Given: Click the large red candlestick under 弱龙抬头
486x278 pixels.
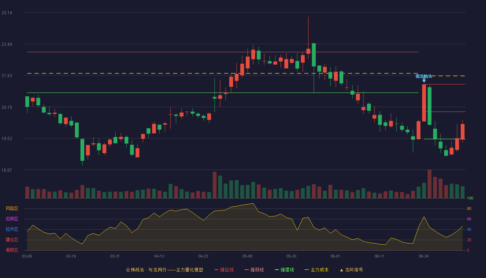Looking at the screenshot, I should pyautogui.click(x=424, y=103).
